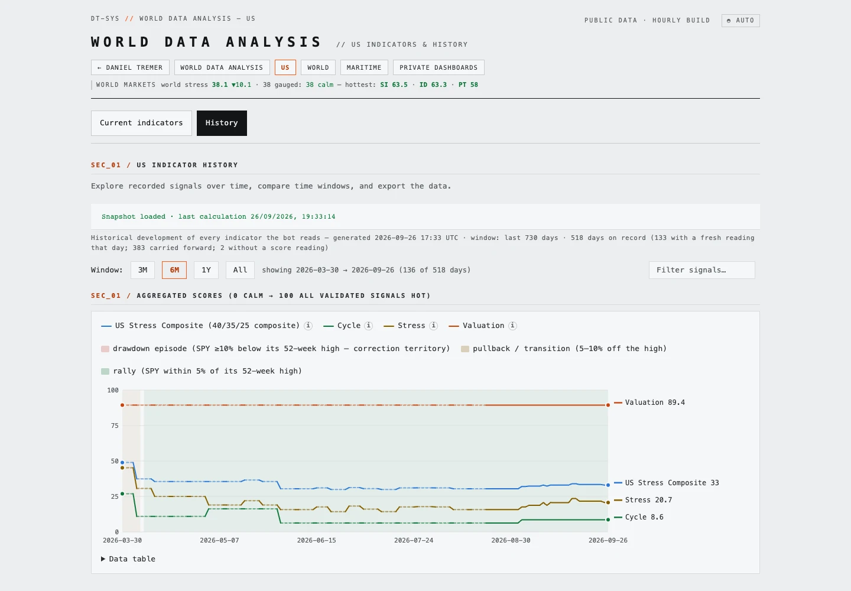The width and height of the screenshot is (851, 591).
Task: Click US Stress Composite endpoint marker on chart
Action: click(x=608, y=485)
